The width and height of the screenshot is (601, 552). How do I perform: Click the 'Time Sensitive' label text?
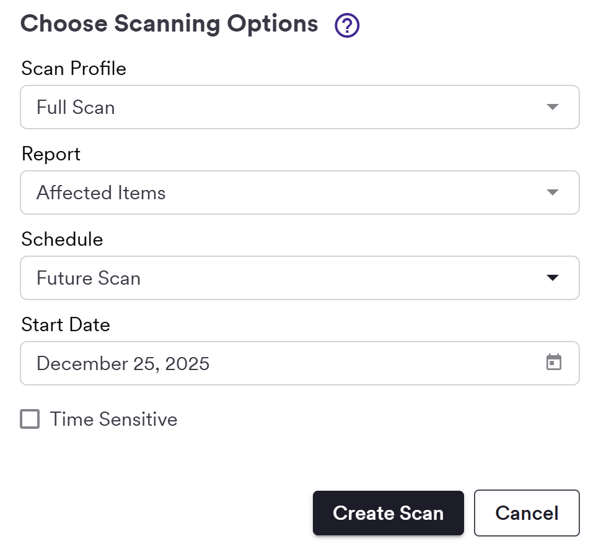113,420
